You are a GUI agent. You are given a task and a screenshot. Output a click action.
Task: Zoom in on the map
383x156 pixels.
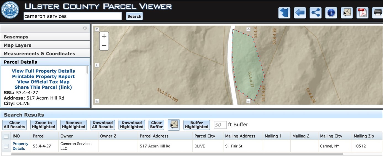pyautogui.click(x=104, y=36)
